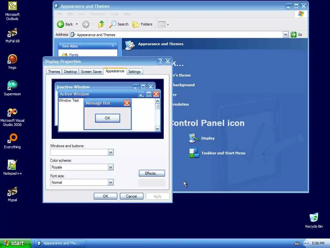330x248 pixels.
Task: Click the Search toolbar button
Action: pos(119,24)
